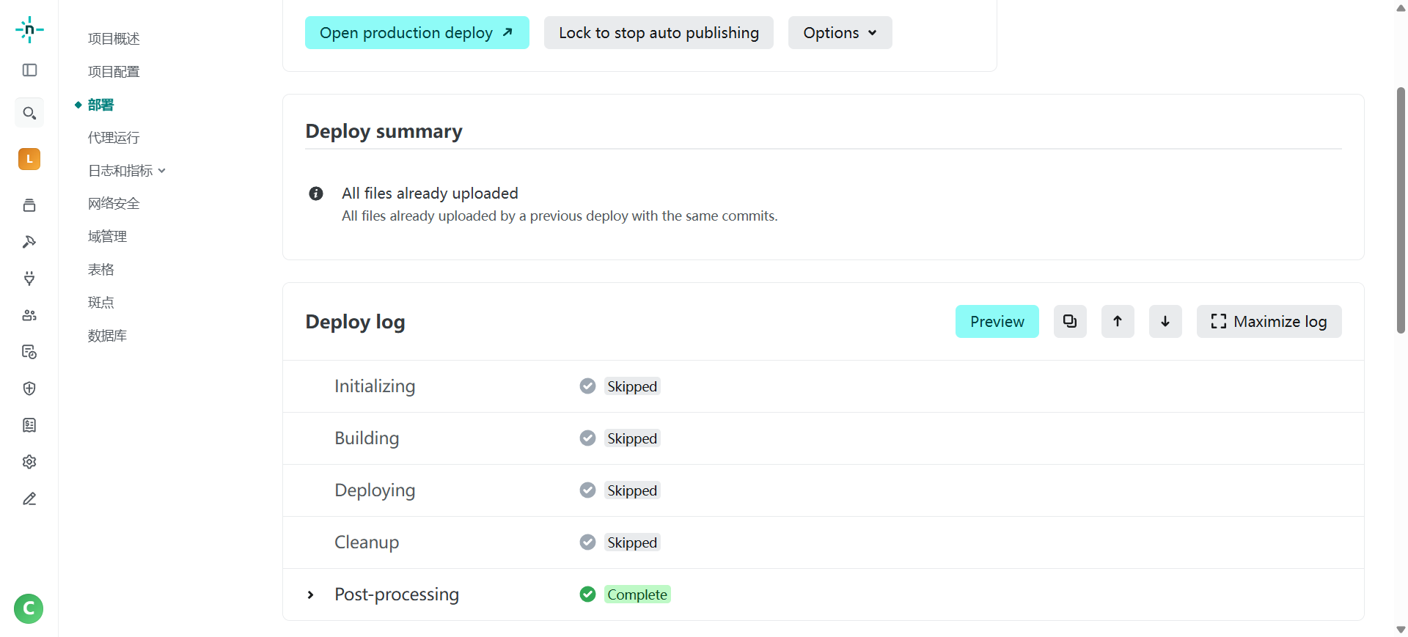Open the team members people icon
This screenshot has width=1408, height=637.
click(29, 315)
